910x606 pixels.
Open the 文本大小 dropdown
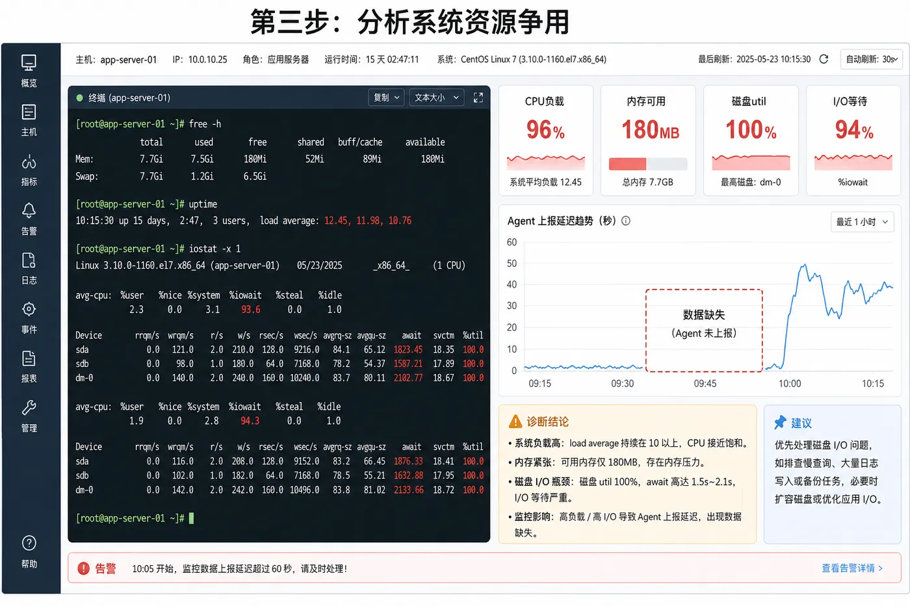(x=437, y=97)
